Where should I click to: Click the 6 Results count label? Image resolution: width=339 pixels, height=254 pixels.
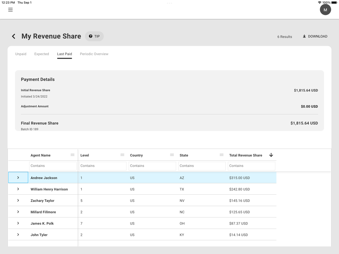pyautogui.click(x=285, y=37)
